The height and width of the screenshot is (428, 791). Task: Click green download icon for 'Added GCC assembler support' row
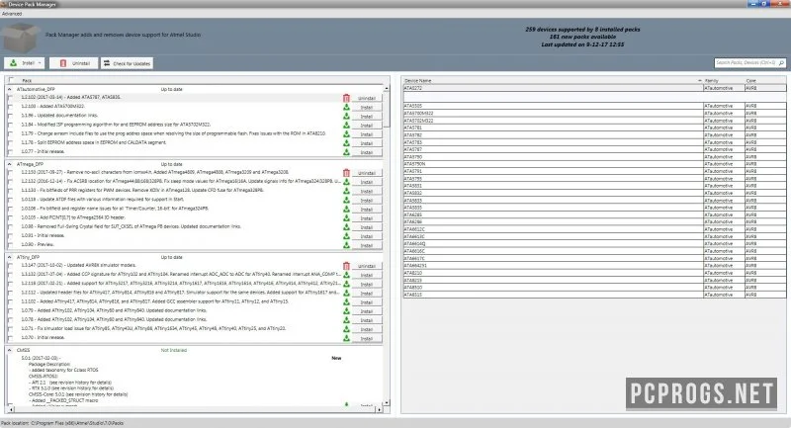(x=347, y=301)
